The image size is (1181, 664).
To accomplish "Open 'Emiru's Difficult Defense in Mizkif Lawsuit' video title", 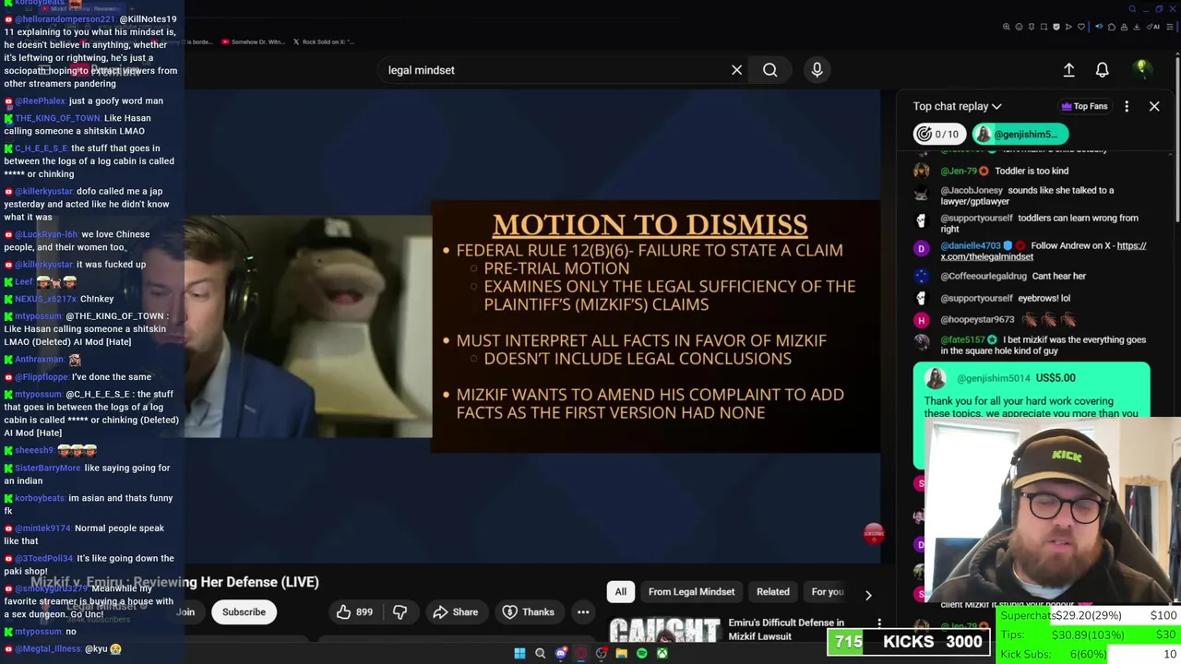I will tap(786, 629).
